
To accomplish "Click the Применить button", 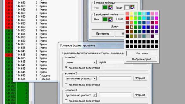I will (103, 34).
